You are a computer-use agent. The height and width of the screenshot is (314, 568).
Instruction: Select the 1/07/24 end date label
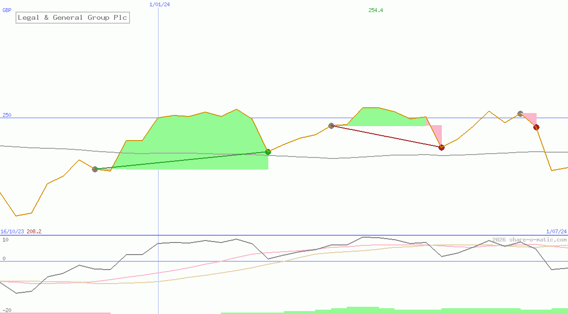556,231
